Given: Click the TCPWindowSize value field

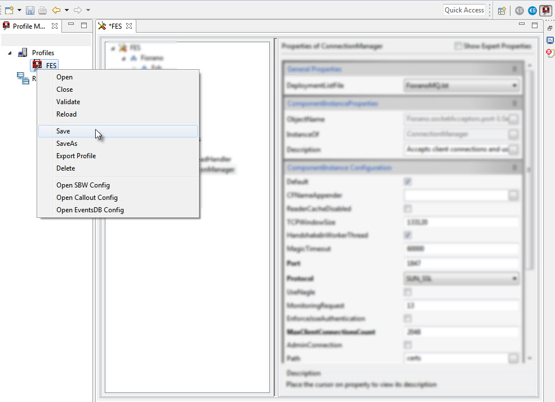Looking at the screenshot, I should click(461, 222).
